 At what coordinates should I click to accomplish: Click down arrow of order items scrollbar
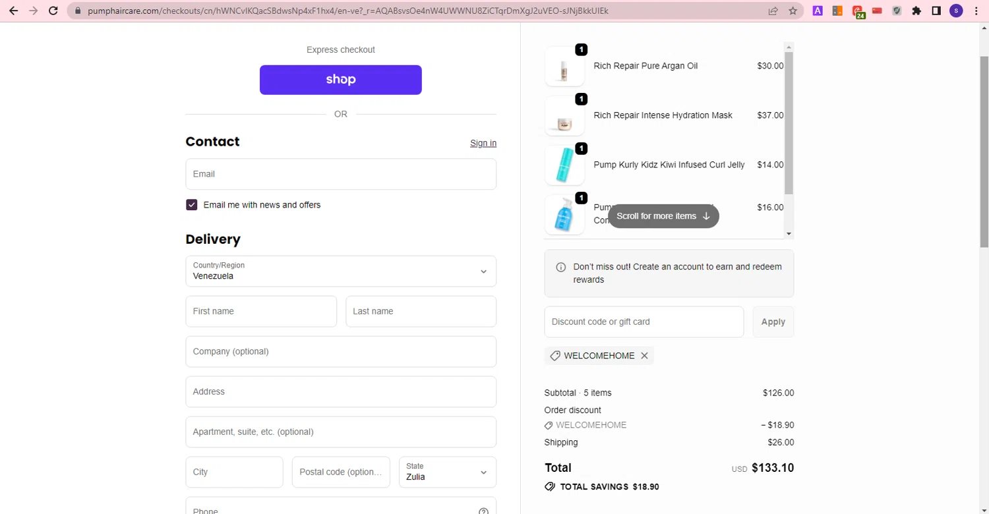789,233
